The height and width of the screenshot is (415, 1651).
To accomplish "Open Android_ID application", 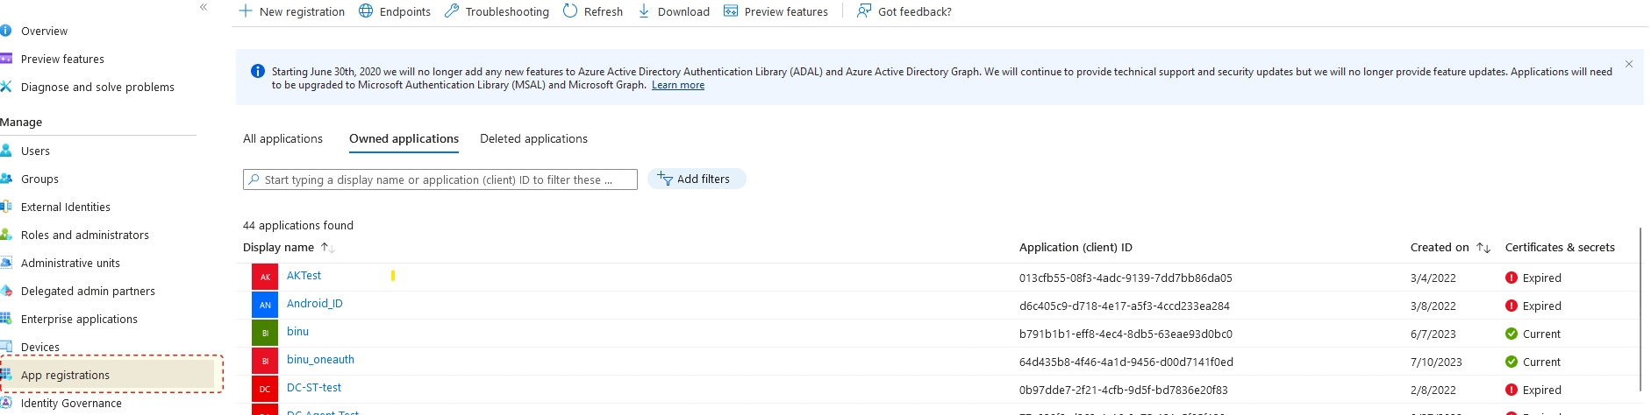I will tap(315, 304).
